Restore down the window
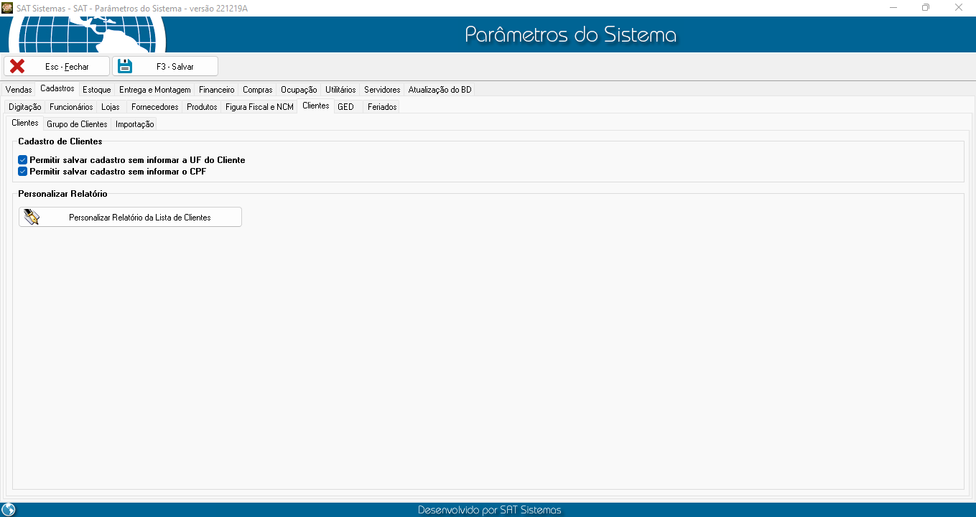 pyautogui.click(x=926, y=7)
